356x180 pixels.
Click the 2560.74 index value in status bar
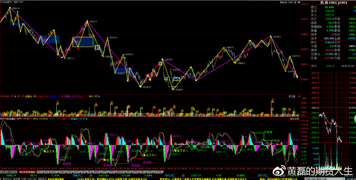click(x=11, y=175)
